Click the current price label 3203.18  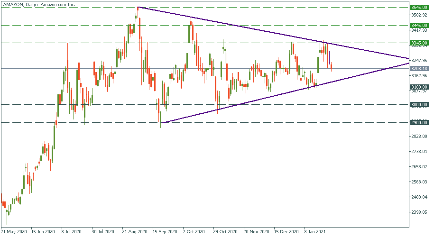tap(419, 68)
